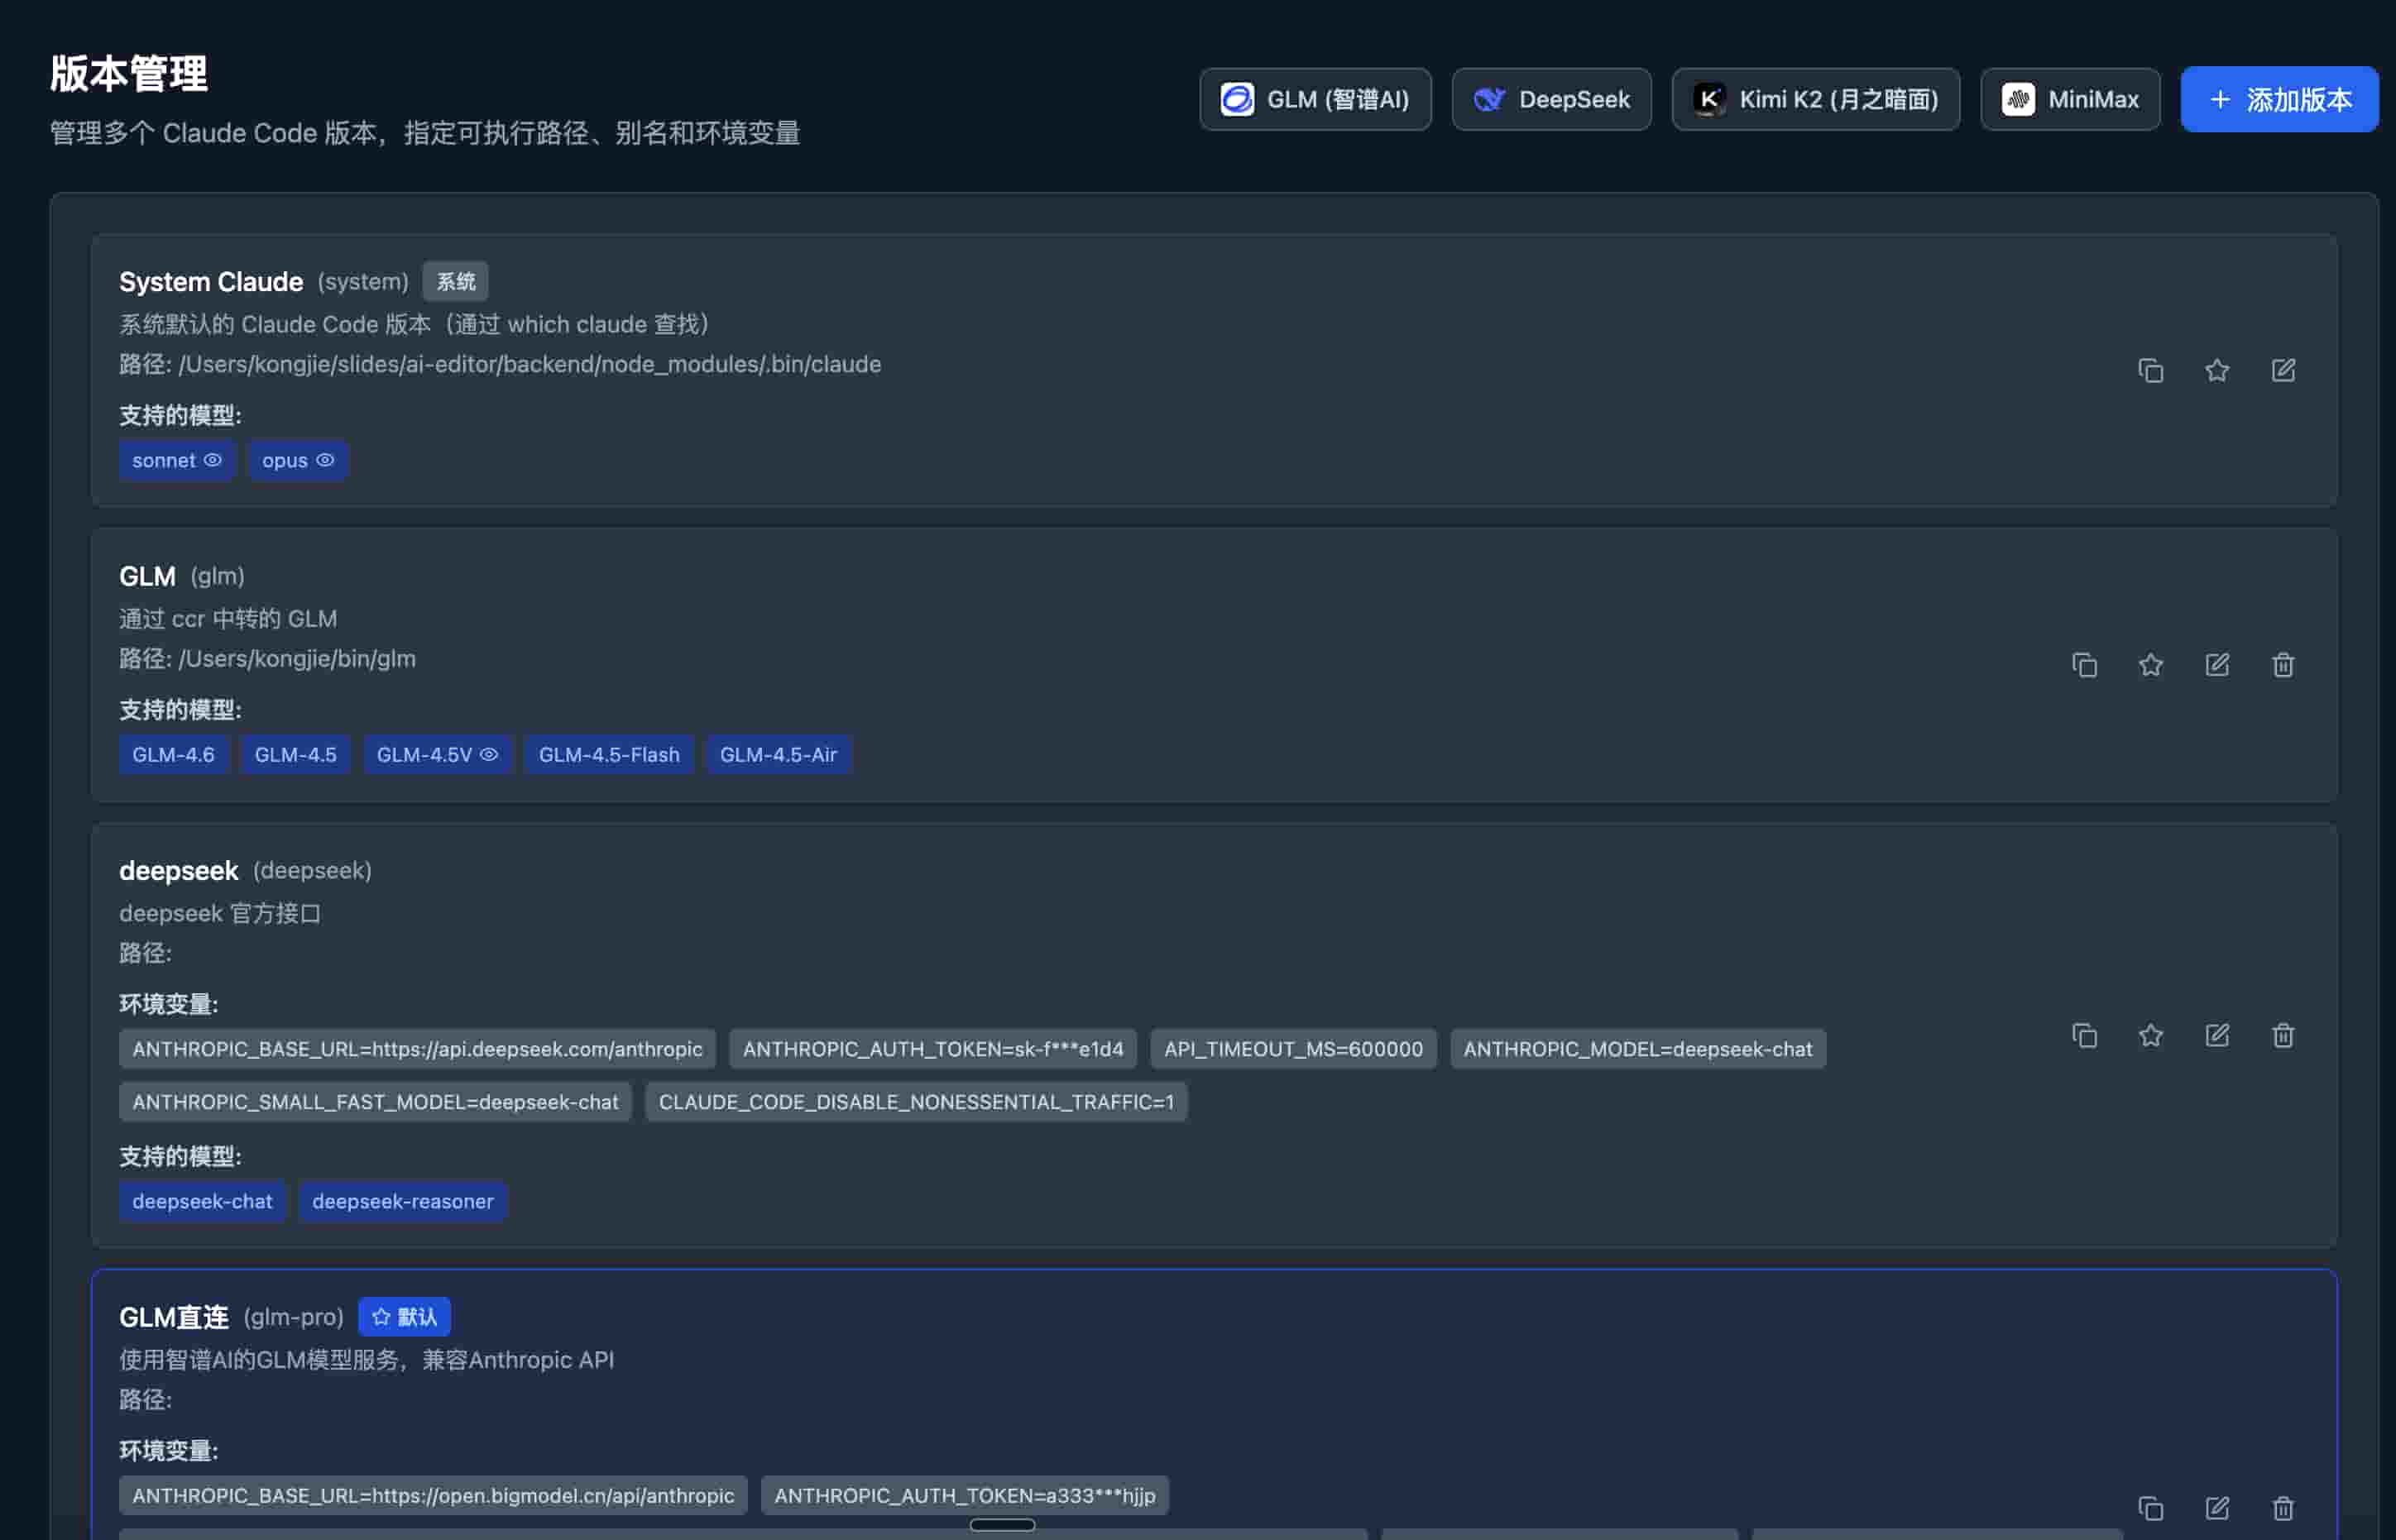Screen dimensions: 2396x1540
Task: Add GLM (智谱AI) preset template
Action: point(1315,100)
